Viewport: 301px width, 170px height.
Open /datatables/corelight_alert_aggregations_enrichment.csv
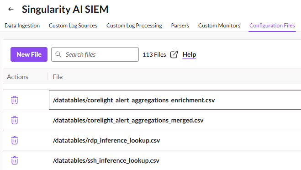(x=134, y=100)
